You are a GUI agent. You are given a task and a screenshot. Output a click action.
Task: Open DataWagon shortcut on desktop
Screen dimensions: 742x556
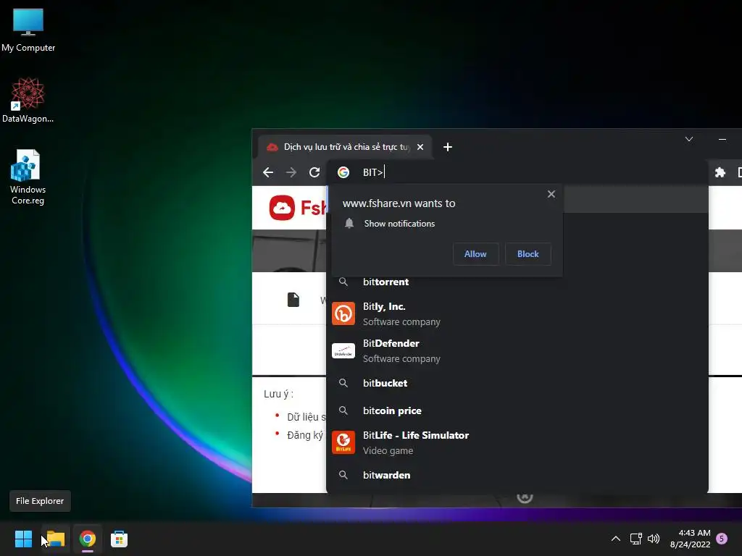(28, 100)
